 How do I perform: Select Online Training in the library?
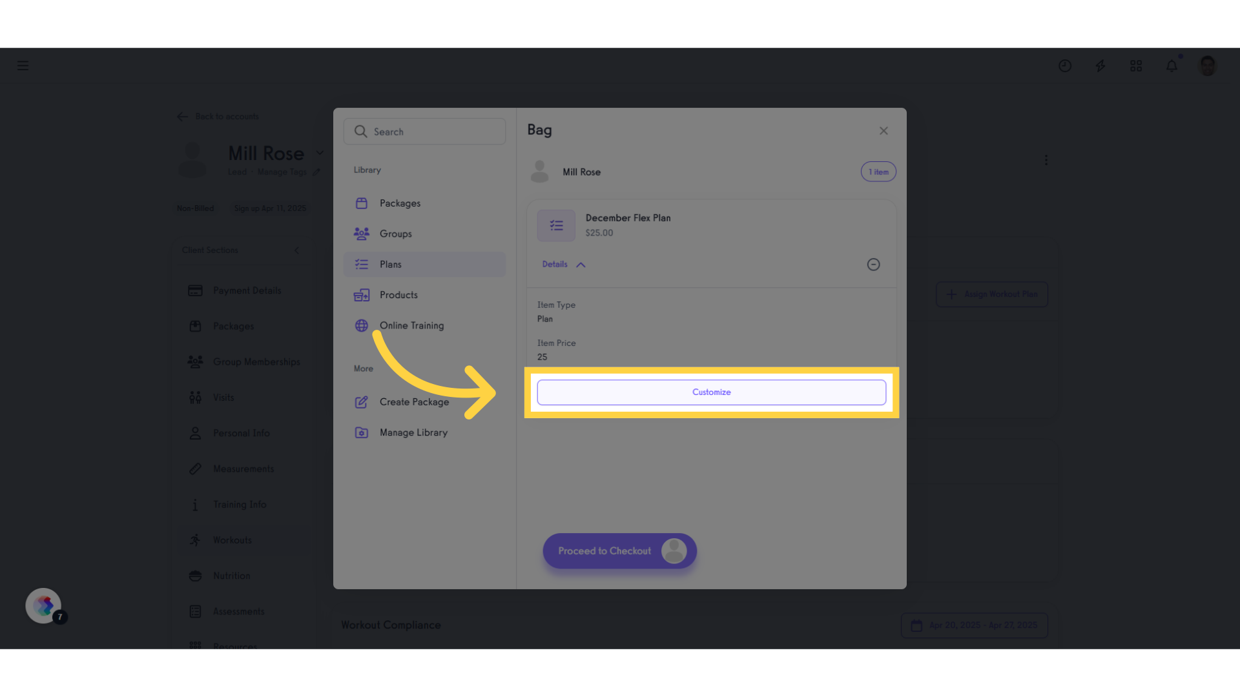[424, 326]
